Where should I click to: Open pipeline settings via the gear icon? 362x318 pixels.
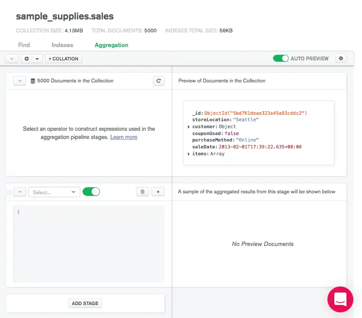(x=341, y=58)
